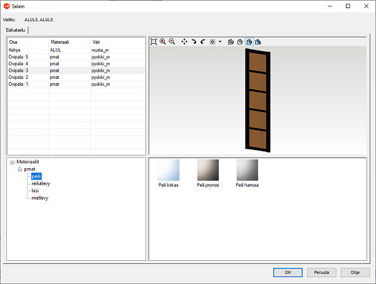Click the zoom extents (fit all) icon
Viewport: 376px width, 284px height.
tap(154, 41)
